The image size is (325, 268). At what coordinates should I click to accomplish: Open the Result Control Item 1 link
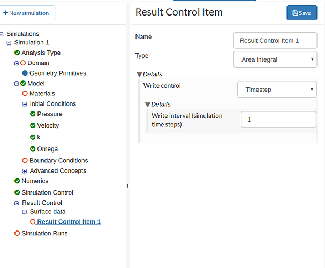coord(69,221)
